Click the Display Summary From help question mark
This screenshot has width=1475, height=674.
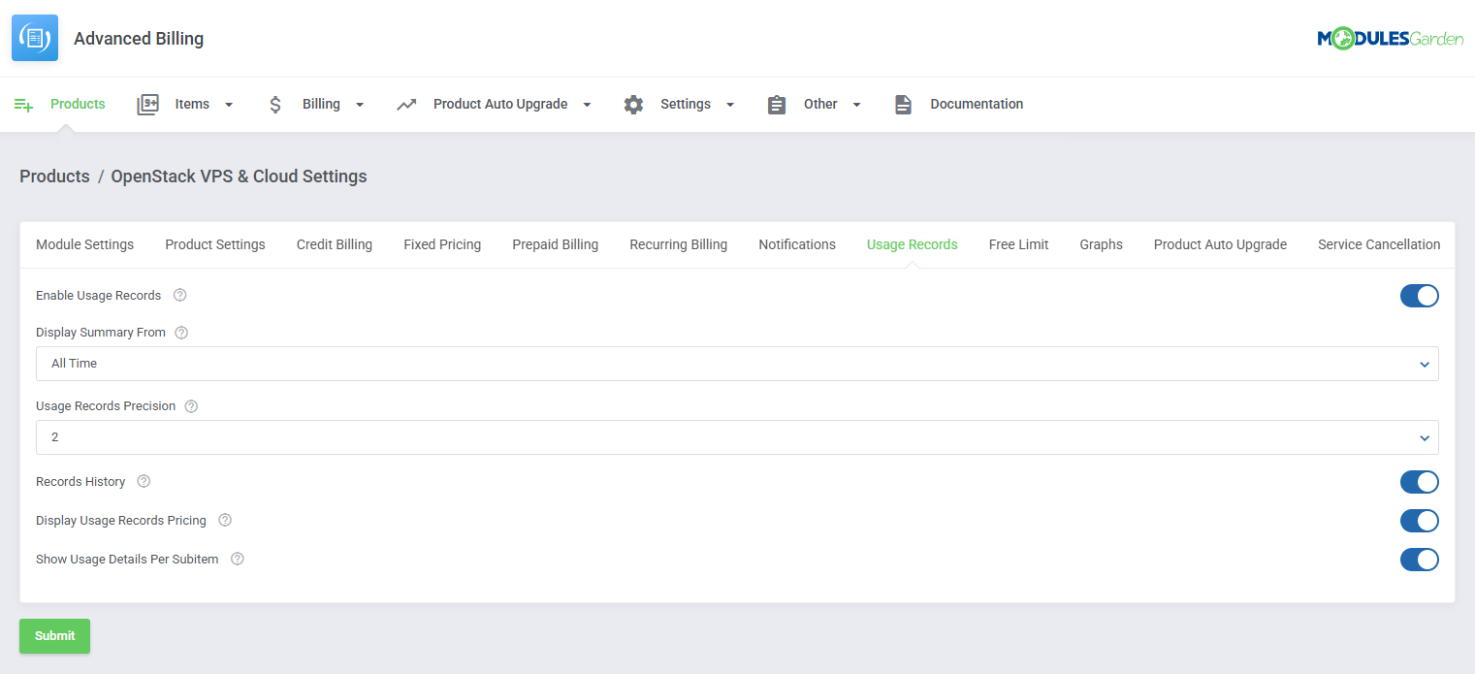tap(181, 332)
